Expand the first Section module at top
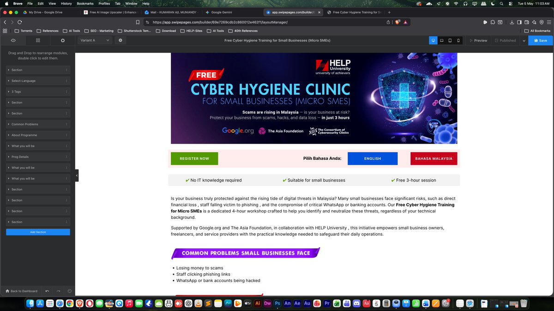 (x=8, y=70)
